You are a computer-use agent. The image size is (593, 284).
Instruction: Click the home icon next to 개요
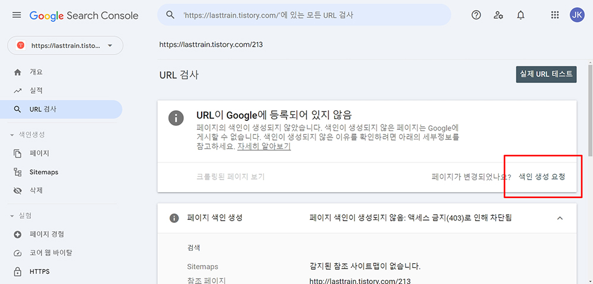(17, 72)
